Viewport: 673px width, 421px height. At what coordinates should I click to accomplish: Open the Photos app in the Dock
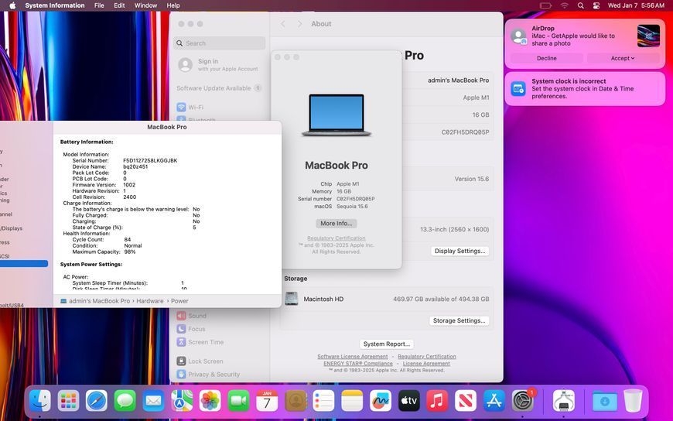210,401
